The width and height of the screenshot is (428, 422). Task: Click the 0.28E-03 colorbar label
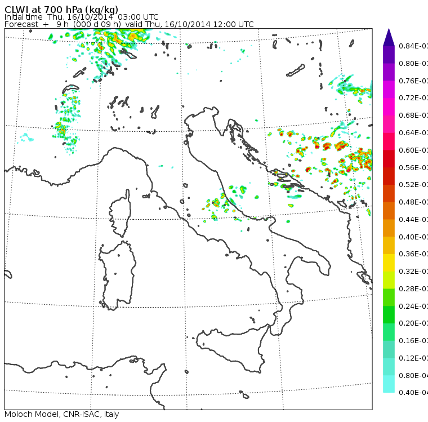413,288
